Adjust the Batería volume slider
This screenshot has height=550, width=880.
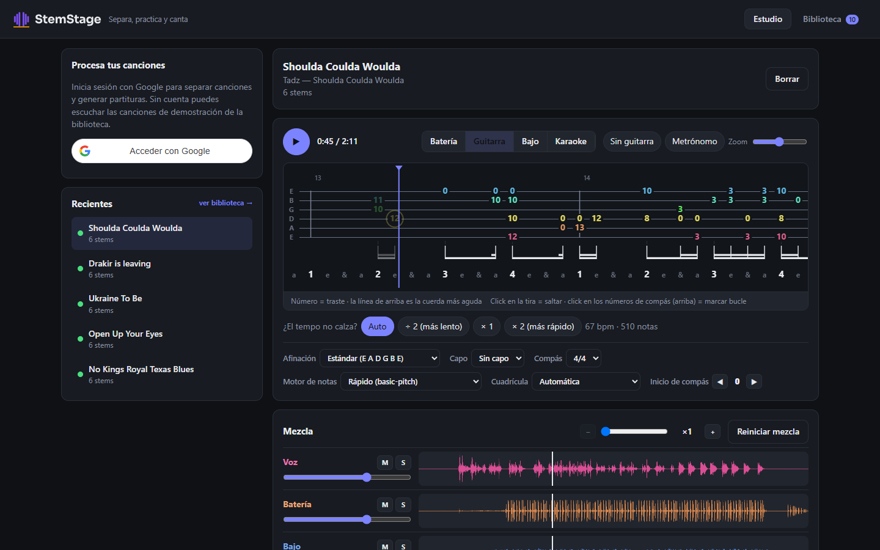pos(347,519)
